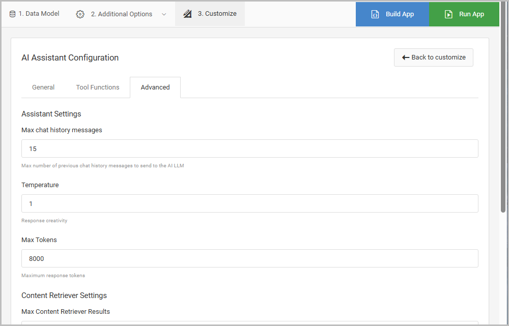Open the 1. Data Model step

pyautogui.click(x=39, y=14)
